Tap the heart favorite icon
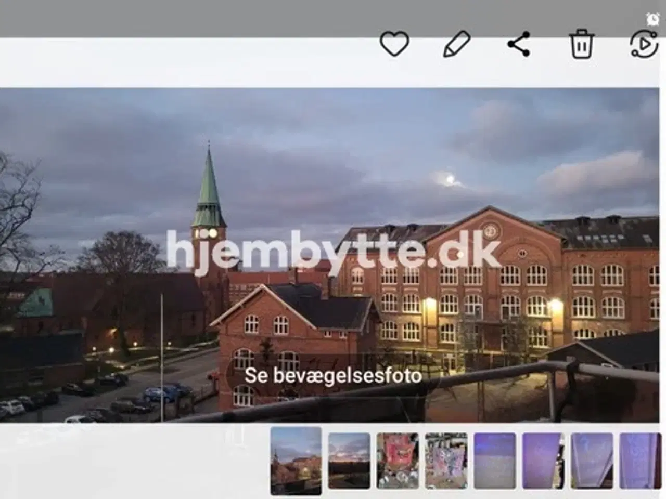 point(394,44)
